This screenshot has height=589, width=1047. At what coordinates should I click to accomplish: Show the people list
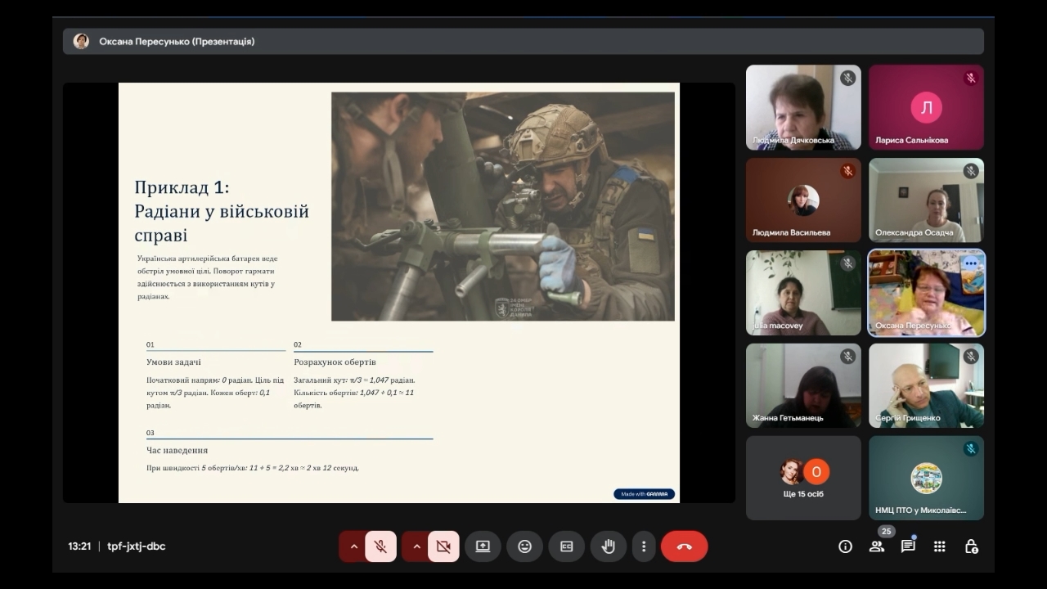pyautogui.click(x=876, y=546)
